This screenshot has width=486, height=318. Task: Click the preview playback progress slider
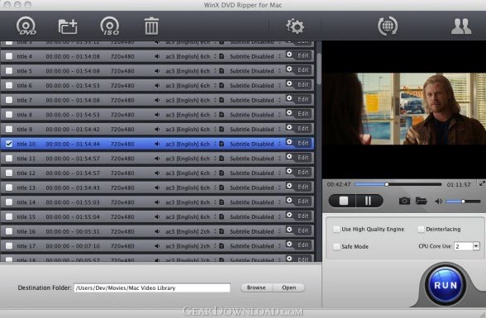click(398, 184)
